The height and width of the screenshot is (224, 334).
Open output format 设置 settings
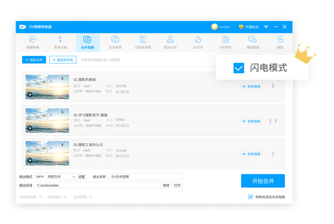(x=81, y=177)
